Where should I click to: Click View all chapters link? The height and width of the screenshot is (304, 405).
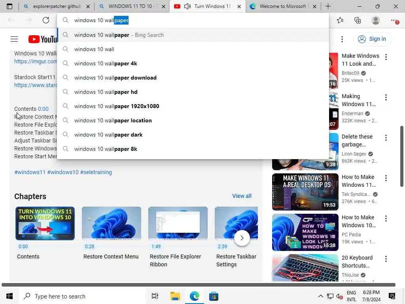click(242, 196)
